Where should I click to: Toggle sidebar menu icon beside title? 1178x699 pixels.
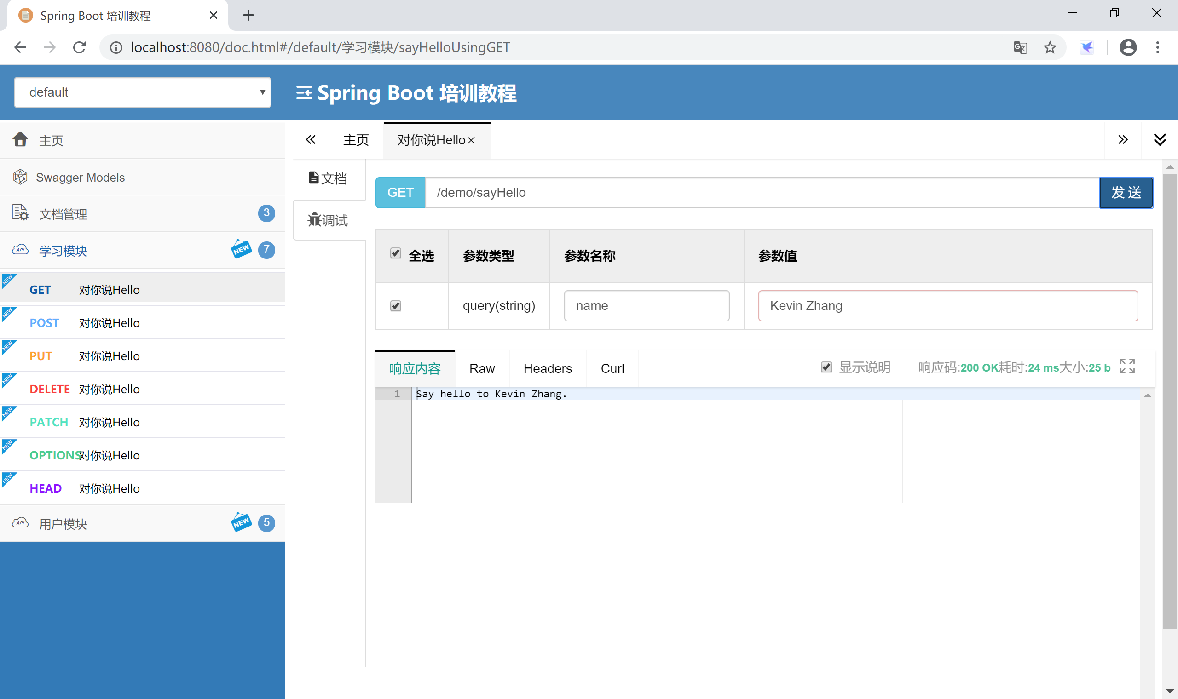(303, 93)
